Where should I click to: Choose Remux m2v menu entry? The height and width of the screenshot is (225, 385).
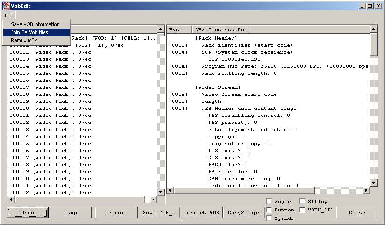36,40
